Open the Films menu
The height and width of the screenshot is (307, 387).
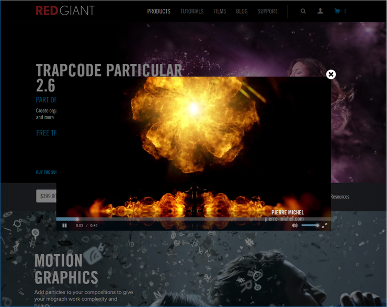click(220, 12)
